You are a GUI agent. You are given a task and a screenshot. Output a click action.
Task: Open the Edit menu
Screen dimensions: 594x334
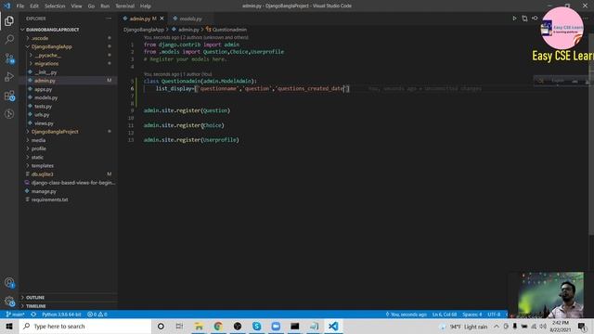pos(34,6)
